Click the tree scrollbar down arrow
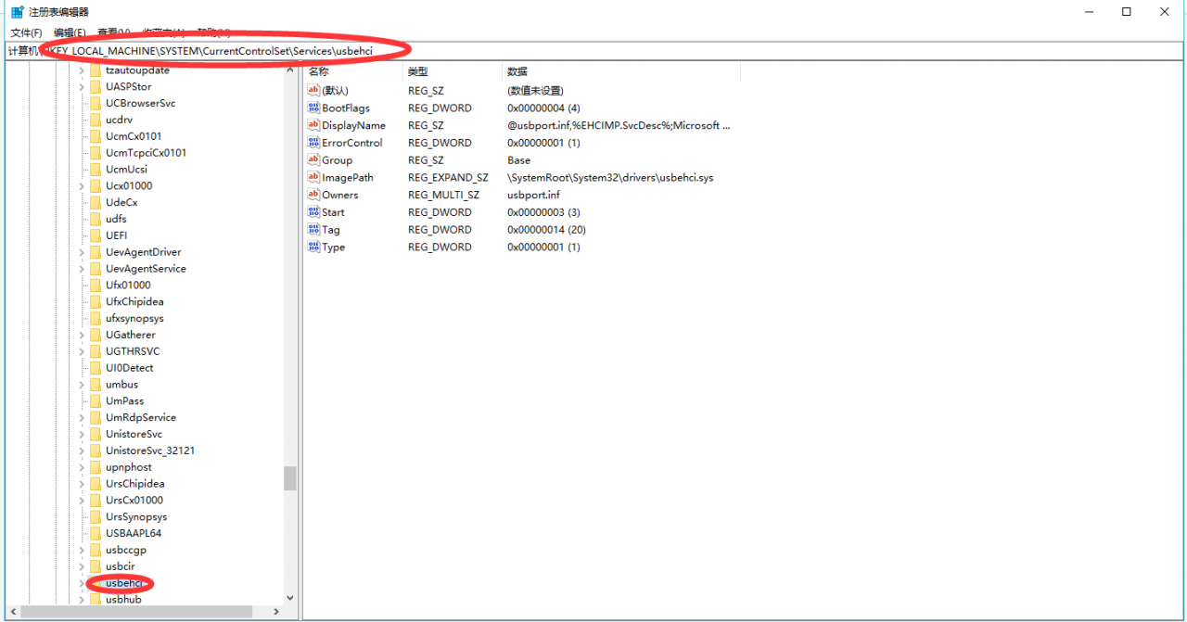The image size is (1187, 622). (290, 598)
